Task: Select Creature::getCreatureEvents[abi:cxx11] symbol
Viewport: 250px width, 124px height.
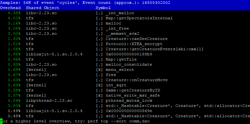Action: pos(155,49)
